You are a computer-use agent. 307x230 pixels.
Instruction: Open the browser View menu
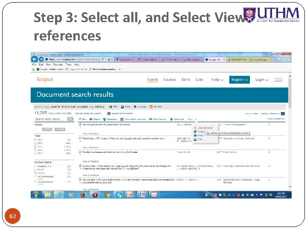pyautogui.click(x=48, y=65)
